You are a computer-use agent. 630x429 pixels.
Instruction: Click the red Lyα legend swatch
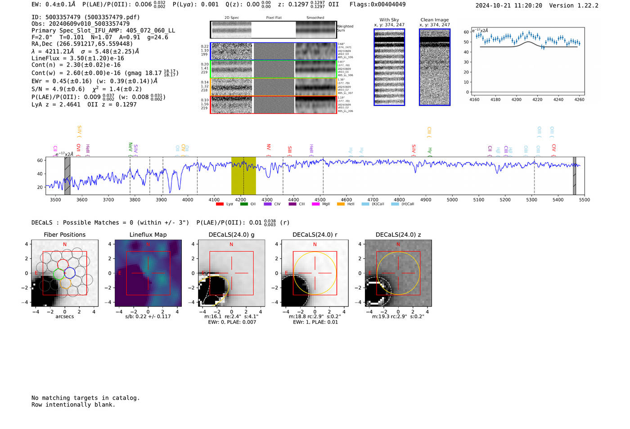point(220,204)
